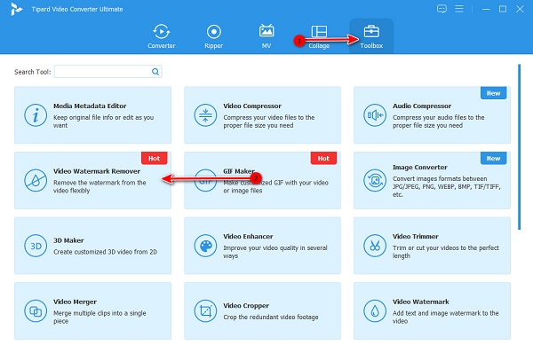Image resolution: width=533 pixels, height=345 pixels.
Task: Click the Audio Compressor speaker icon
Action: [x=375, y=115]
